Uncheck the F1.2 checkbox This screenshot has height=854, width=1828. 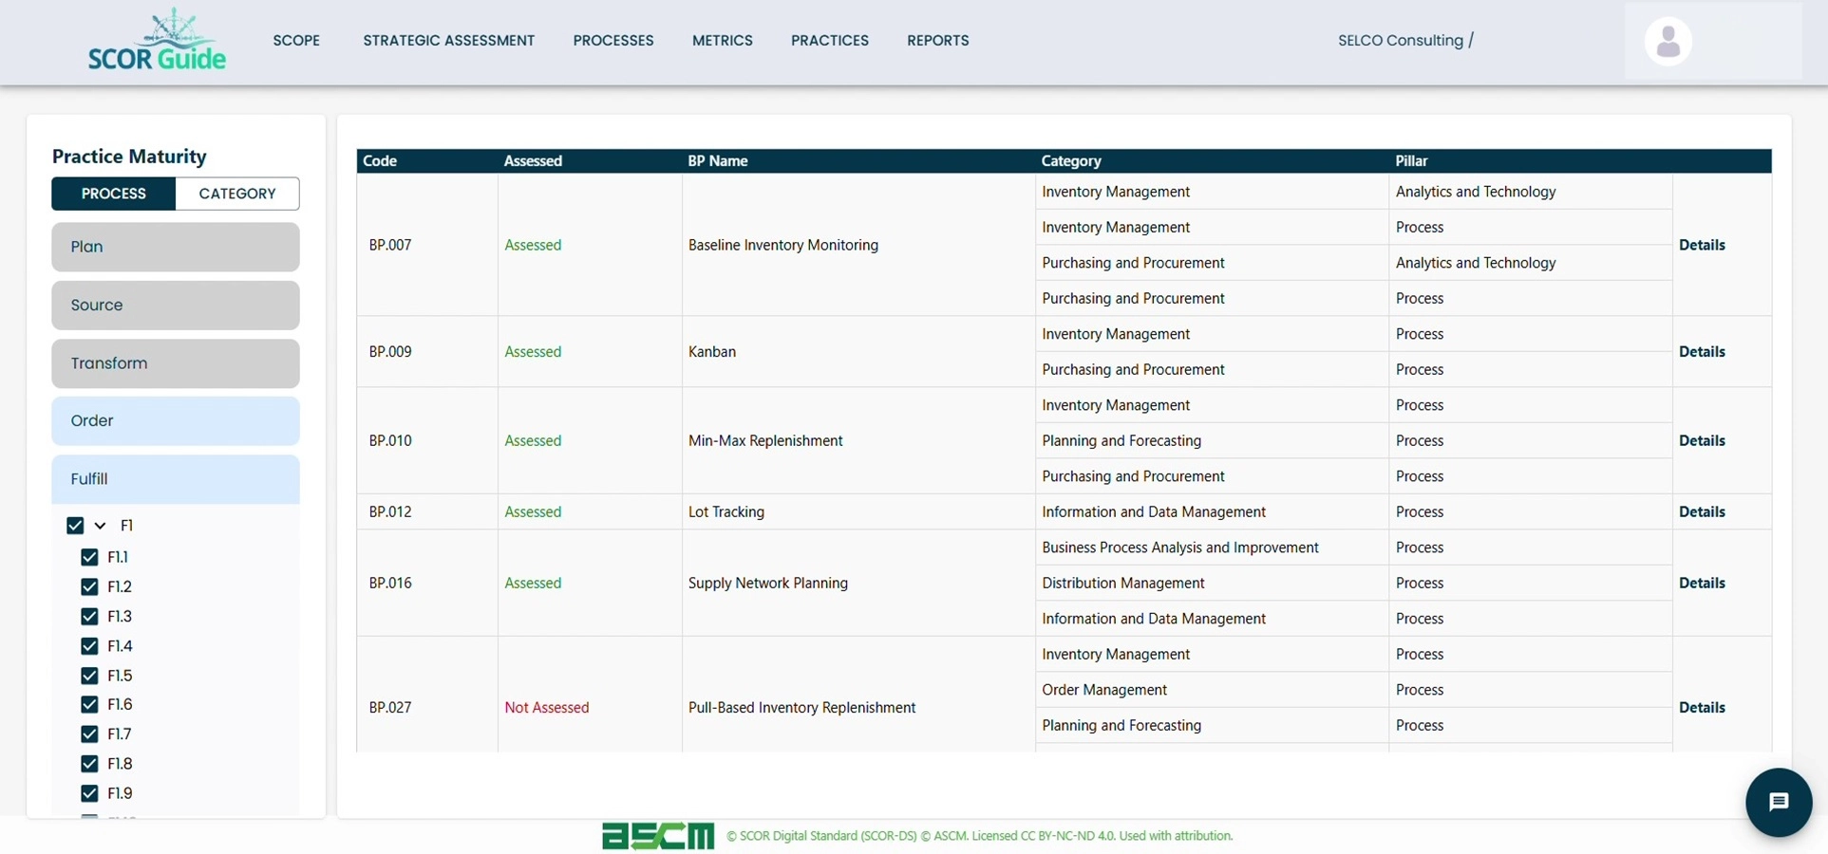pyautogui.click(x=90, y=586)
